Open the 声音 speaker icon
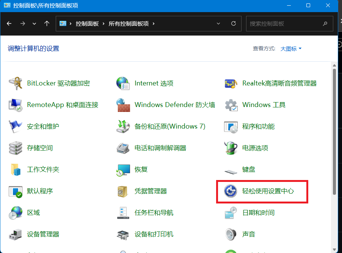 231,234
